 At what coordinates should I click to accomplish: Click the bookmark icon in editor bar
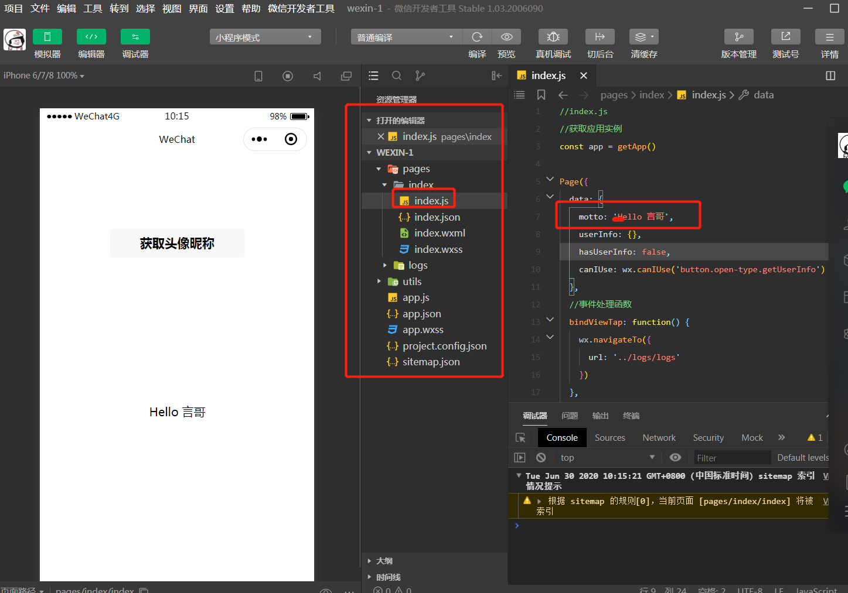pyautogui.click(x=541, y=95)
